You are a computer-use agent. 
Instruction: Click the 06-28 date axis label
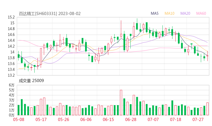click(131, 119)
